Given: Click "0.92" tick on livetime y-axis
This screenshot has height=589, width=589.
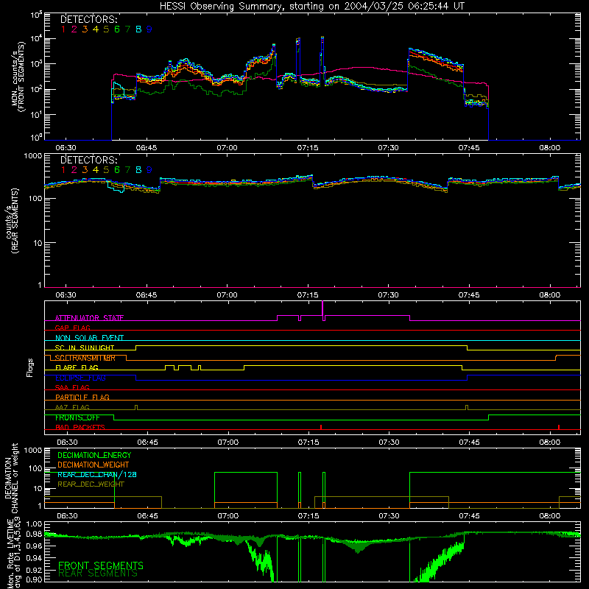Looking at the screenshot, I should point(34,570).
